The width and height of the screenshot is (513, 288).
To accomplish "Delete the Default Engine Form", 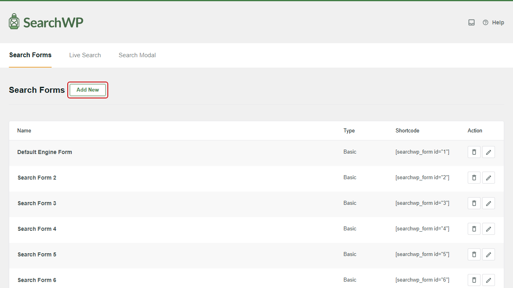I will click(x=474, y=152).
